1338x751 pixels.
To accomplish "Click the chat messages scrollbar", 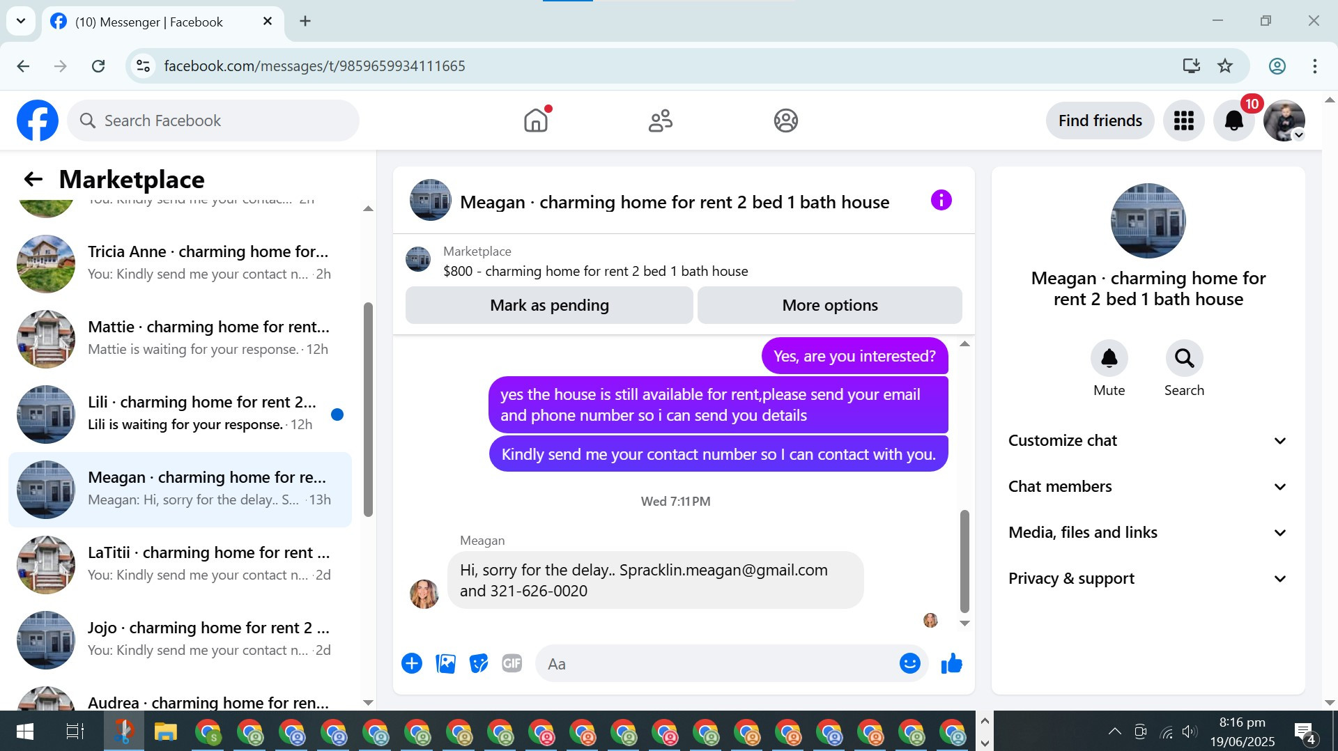I will [964, 561].
